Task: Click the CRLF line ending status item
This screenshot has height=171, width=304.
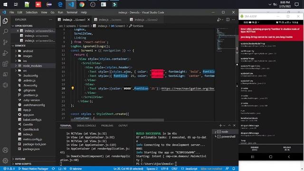Action: [174, 169]
